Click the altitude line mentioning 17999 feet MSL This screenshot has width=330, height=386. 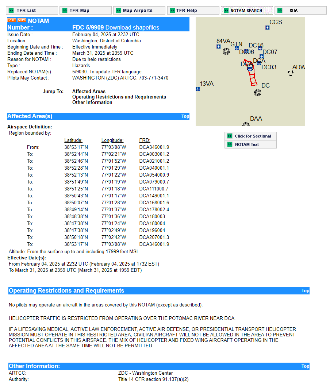74,252
